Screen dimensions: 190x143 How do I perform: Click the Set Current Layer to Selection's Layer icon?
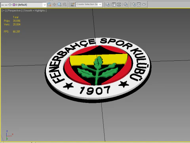tap(65, 4)
